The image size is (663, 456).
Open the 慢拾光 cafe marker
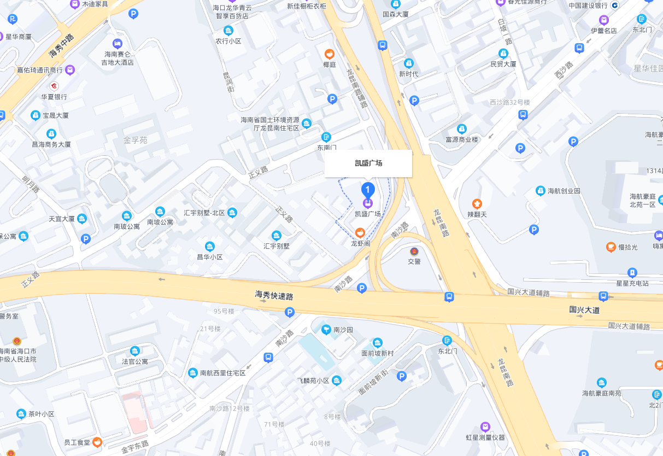611,247
